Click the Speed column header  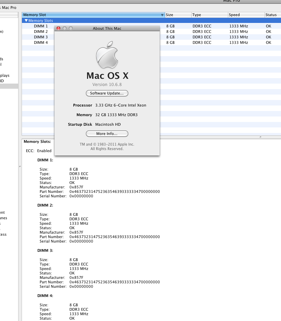[246, 15]
